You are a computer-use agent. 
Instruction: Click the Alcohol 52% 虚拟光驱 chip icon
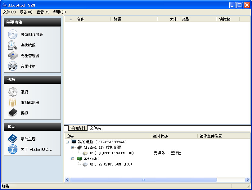coord(79,147)
